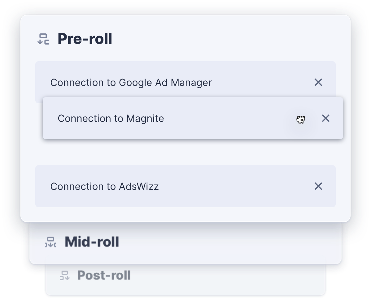Switch to the Post-roll heading
The height and width of the screenshot is (300, 371).
(x=104, y=275)
